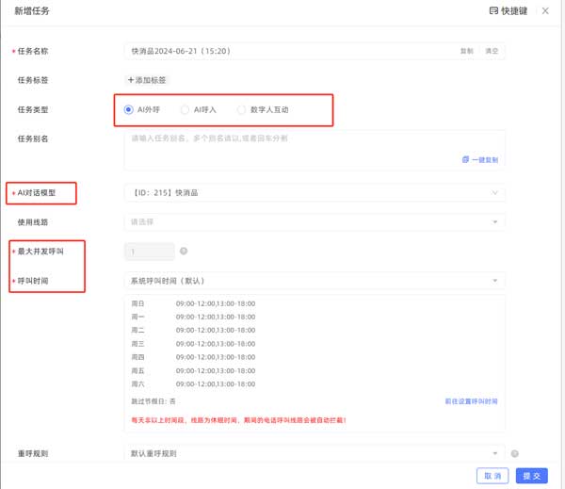565x489 pixels.
Task: Click the 添加标签 plus icon
Action: point(131,81)
